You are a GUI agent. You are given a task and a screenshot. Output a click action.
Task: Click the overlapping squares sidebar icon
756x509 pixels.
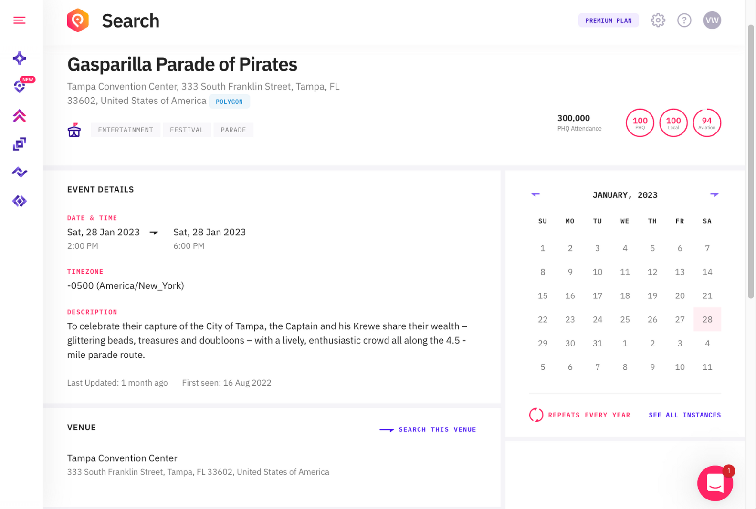click(x=19, y=144)
